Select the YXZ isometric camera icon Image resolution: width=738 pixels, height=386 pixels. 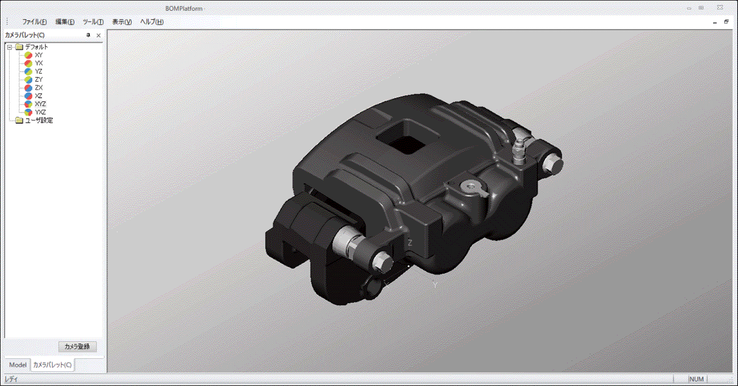(28, 112)
